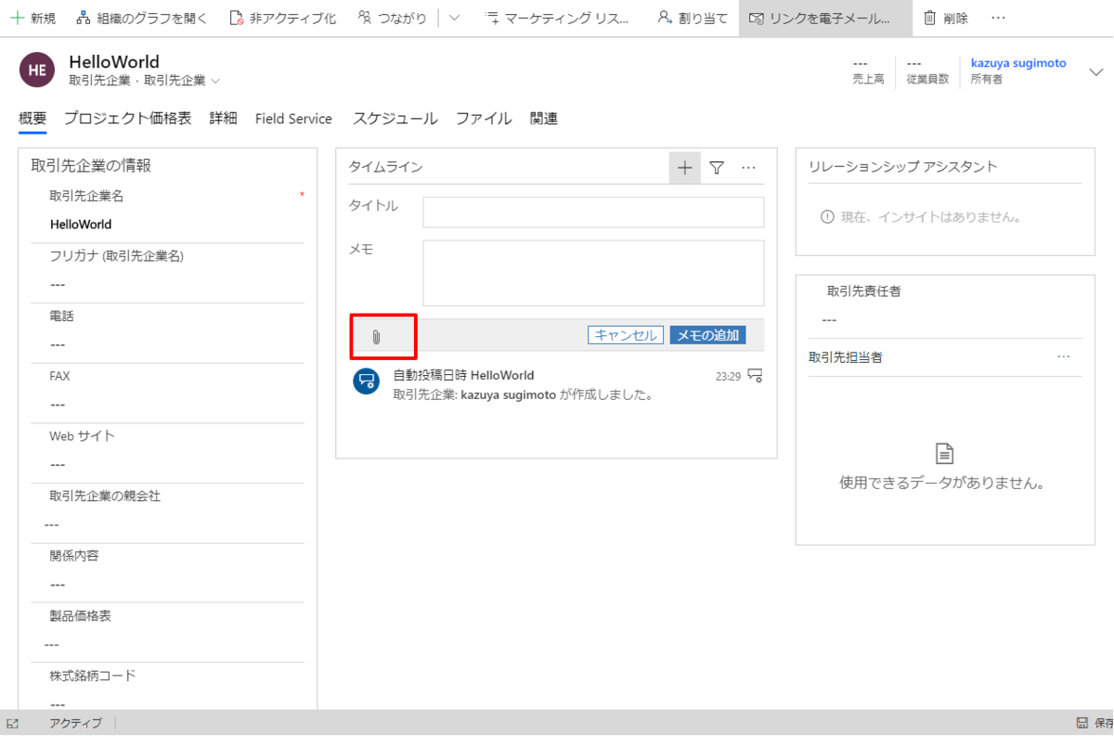Click the メモの追加 button
The image size is (1114, 736).
tap(708, 336)
